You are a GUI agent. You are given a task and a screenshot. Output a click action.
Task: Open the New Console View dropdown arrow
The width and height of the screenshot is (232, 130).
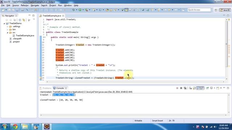click(x=221, y=88)
